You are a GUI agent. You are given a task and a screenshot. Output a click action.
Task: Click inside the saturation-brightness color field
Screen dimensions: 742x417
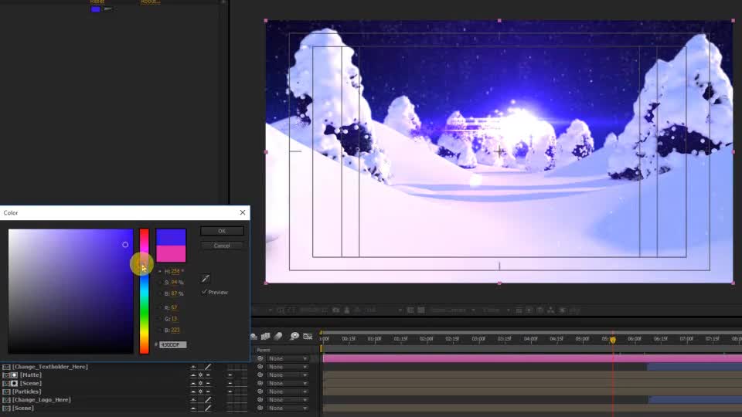[x=70, y=291]
